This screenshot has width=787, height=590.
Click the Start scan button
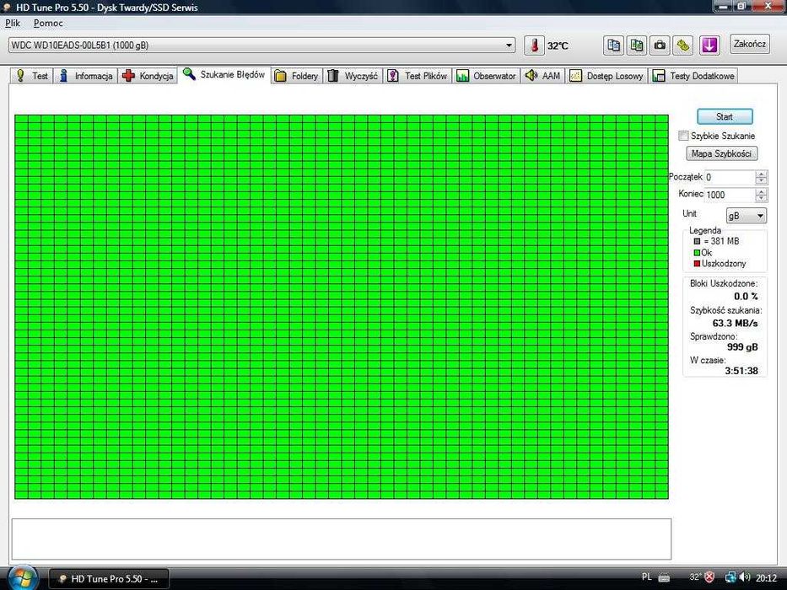coord(725,116)
